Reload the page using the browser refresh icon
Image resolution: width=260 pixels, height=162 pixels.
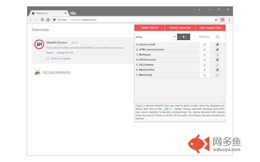click(x=42, y=19)
